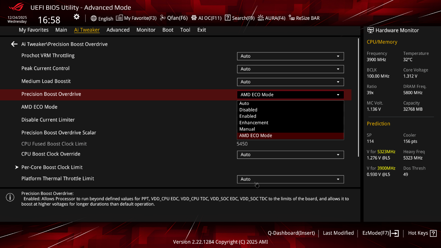Open the Advanced tab
The image size is (441, 248).
(x=118, y=30)
